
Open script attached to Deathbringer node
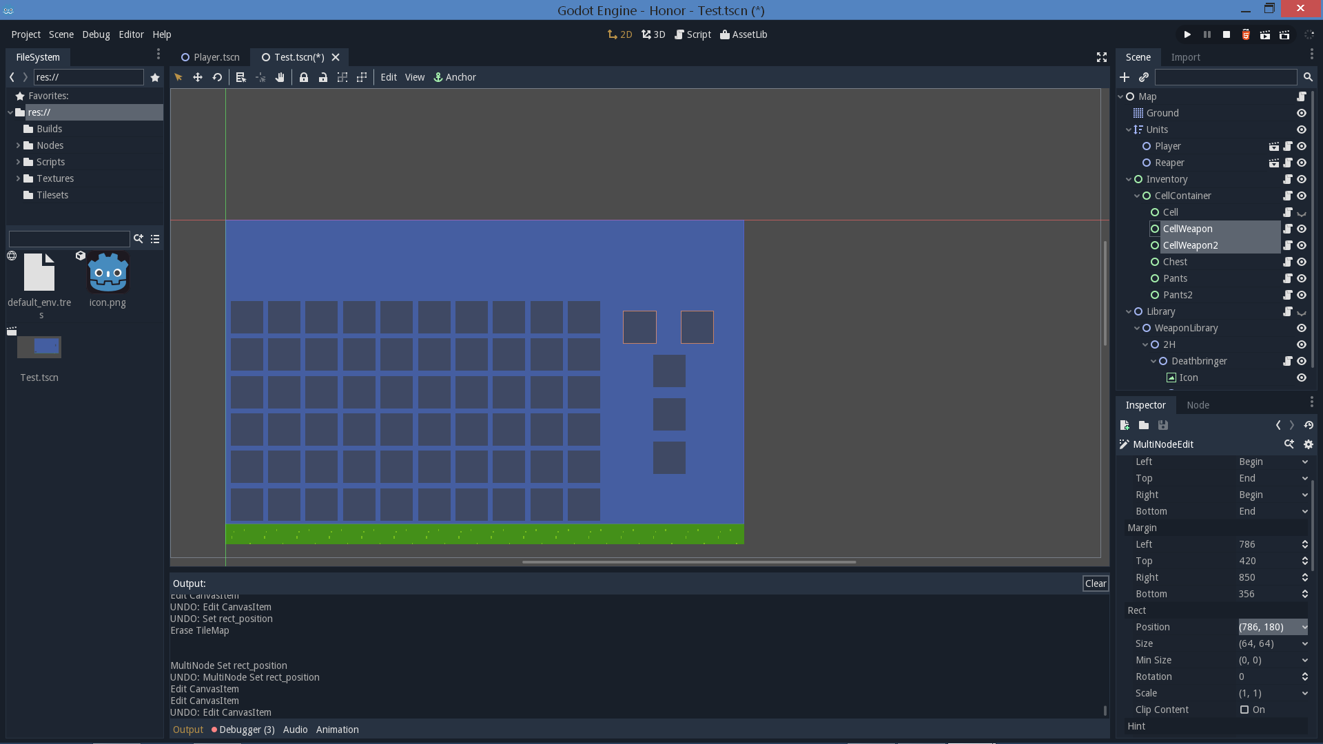click(x=1287, y=361)
